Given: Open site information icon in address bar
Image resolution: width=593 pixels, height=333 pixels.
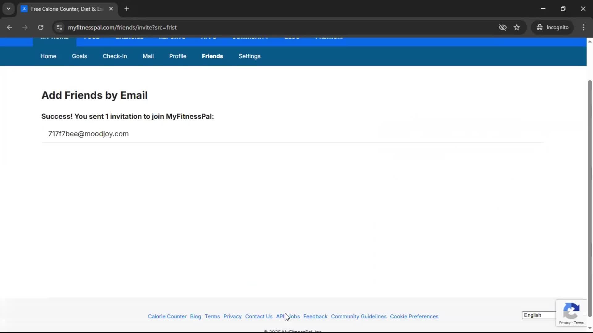Looking at the screenshot, I should [x=59, y=27].
